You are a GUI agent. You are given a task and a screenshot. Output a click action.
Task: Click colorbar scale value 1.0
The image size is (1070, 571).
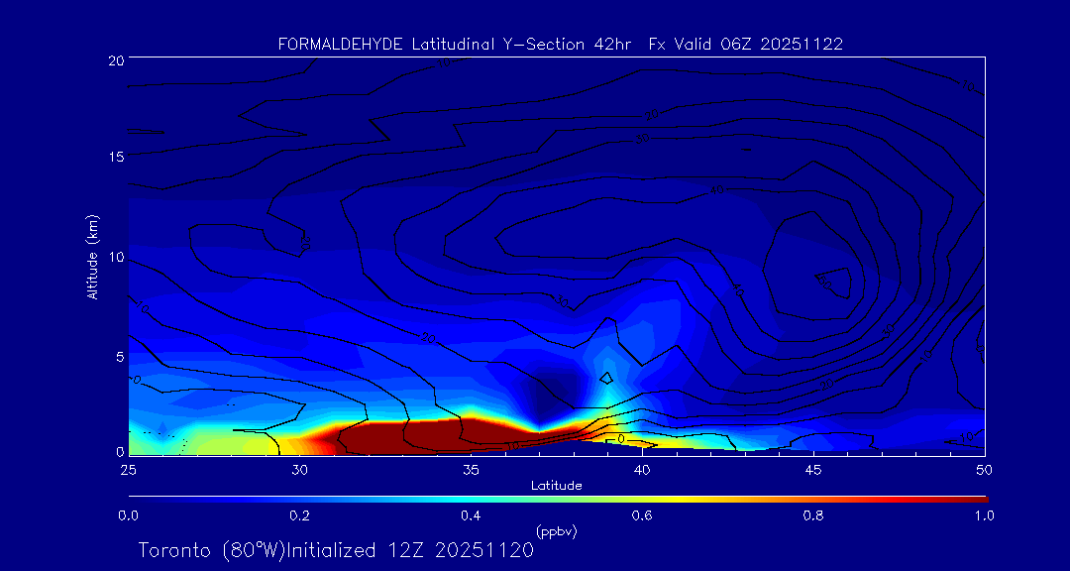[984, 515]
